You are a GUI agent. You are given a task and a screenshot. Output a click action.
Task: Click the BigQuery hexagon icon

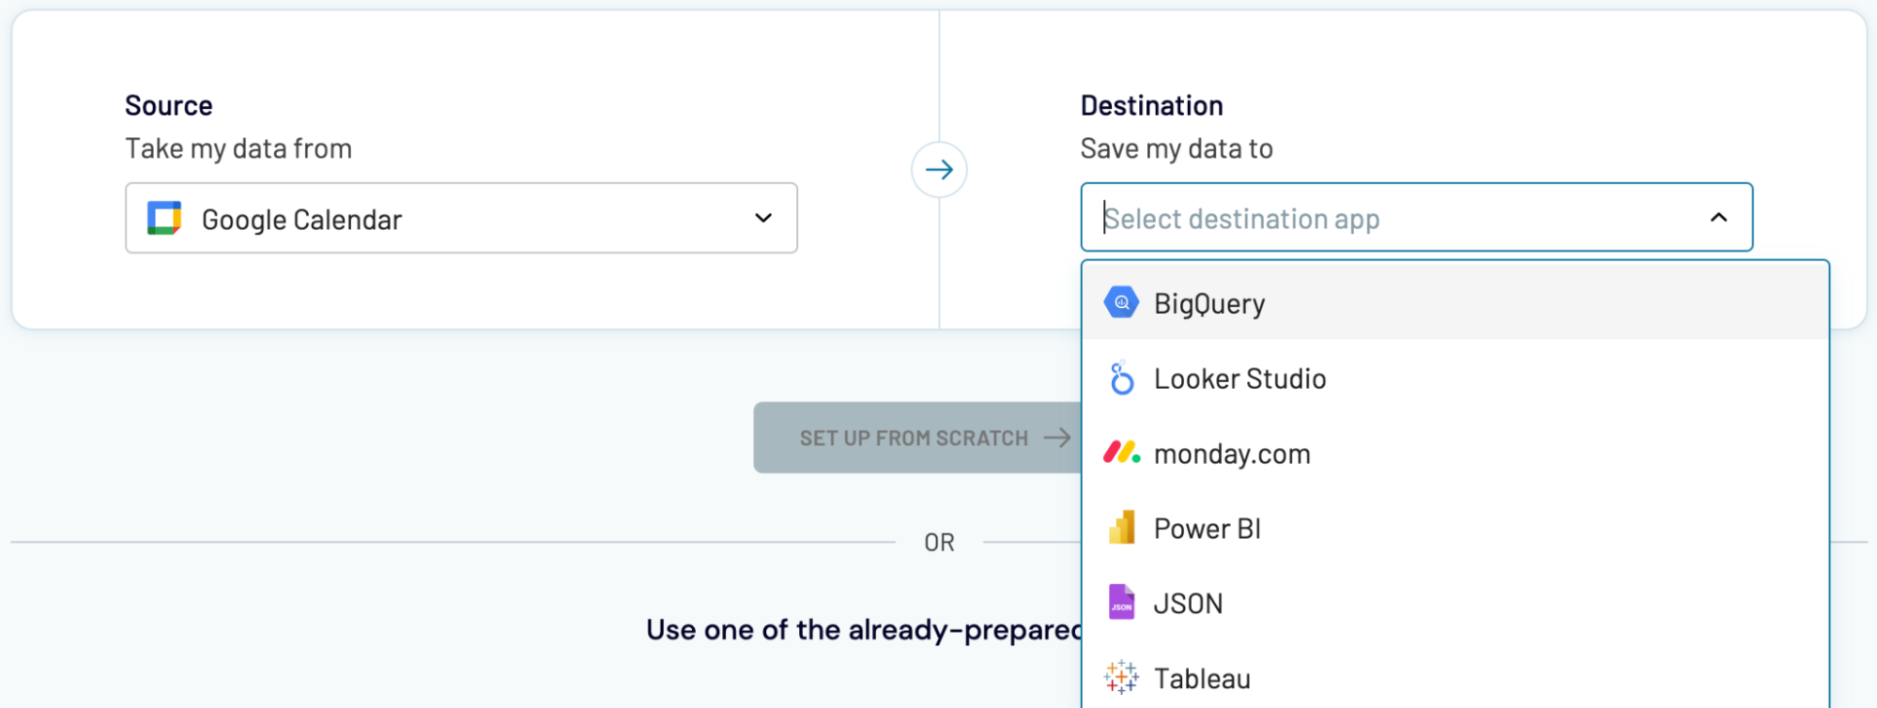click(x=1121, y=302)
